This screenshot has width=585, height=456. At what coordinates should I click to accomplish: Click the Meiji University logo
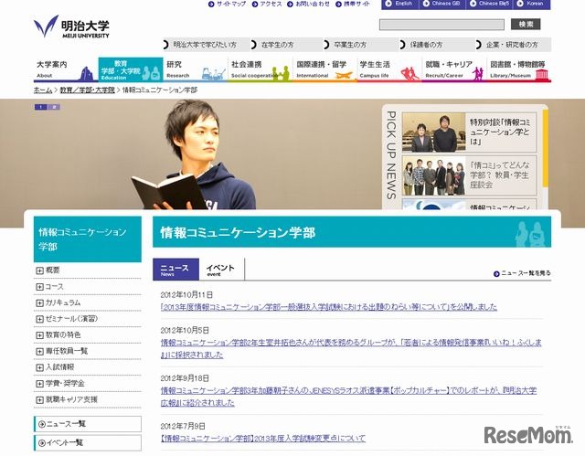point(71,27)
